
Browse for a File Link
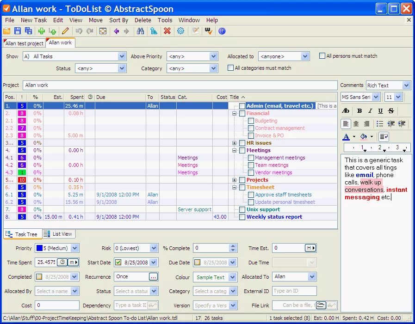[x=321, y=305]
